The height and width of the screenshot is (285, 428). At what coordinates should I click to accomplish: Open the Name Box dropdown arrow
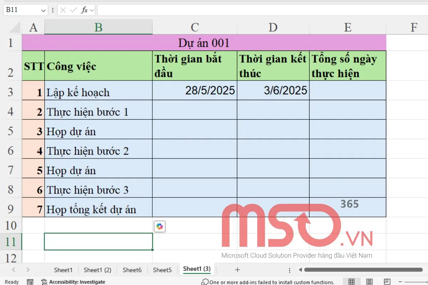(42, 10)
